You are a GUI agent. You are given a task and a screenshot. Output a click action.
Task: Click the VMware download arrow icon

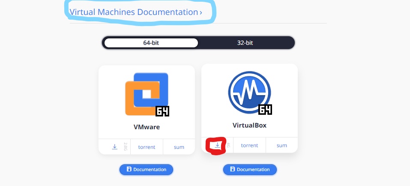pyautogui.click(x=114, y=147)
